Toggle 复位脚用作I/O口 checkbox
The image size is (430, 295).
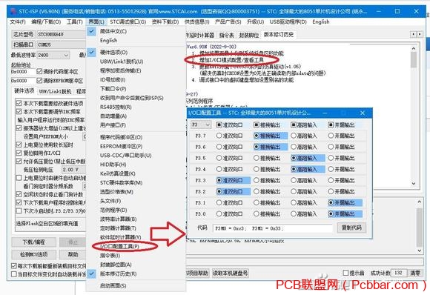coord(19,153)
